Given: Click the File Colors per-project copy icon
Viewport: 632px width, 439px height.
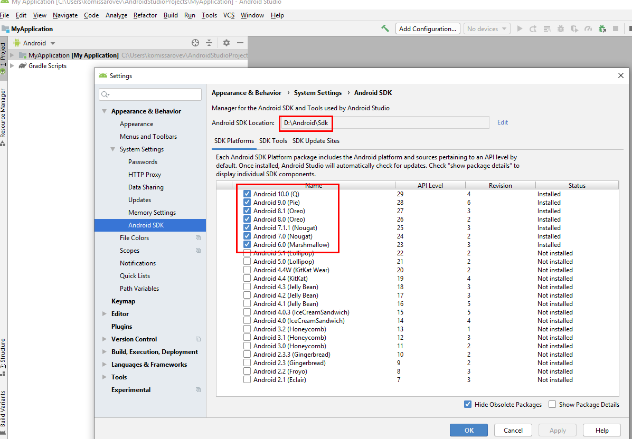Looking at the screenshot, I should [198, 237].
